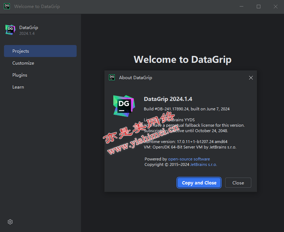Click the 2024.1.4 version under DataGrip sidebar name
284x232 pixels.
tap(27, 33)
